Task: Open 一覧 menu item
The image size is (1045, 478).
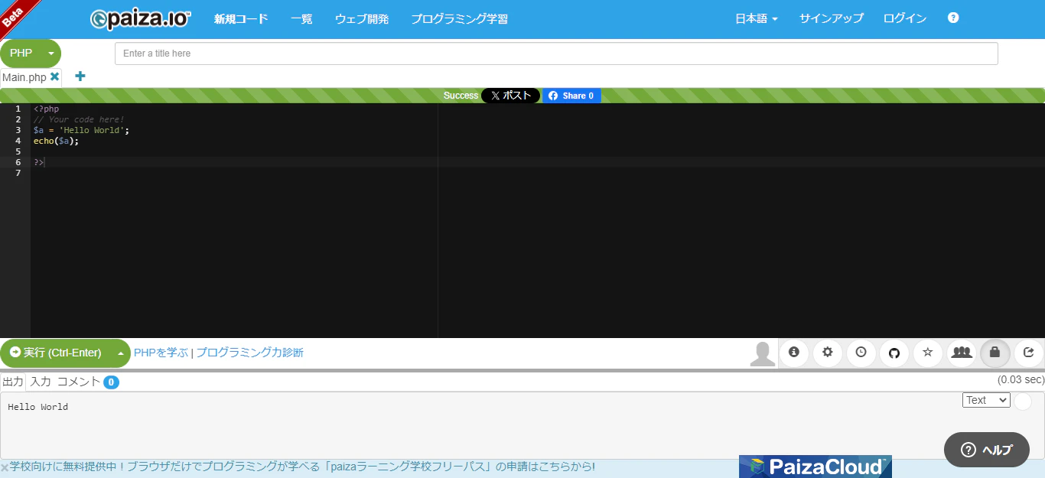Action: (301, 19)
